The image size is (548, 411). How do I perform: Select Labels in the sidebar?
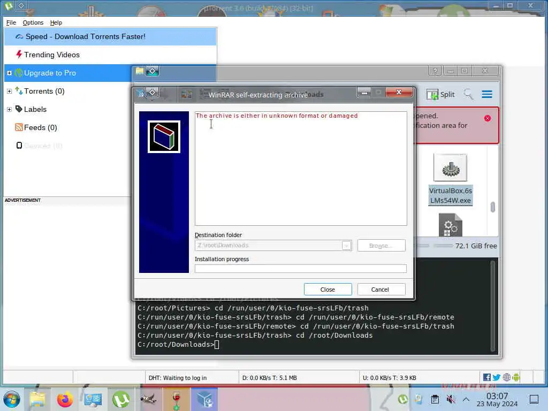click(x=35, y=109)
